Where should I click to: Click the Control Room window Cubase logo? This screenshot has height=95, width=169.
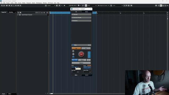click(72, 9)
